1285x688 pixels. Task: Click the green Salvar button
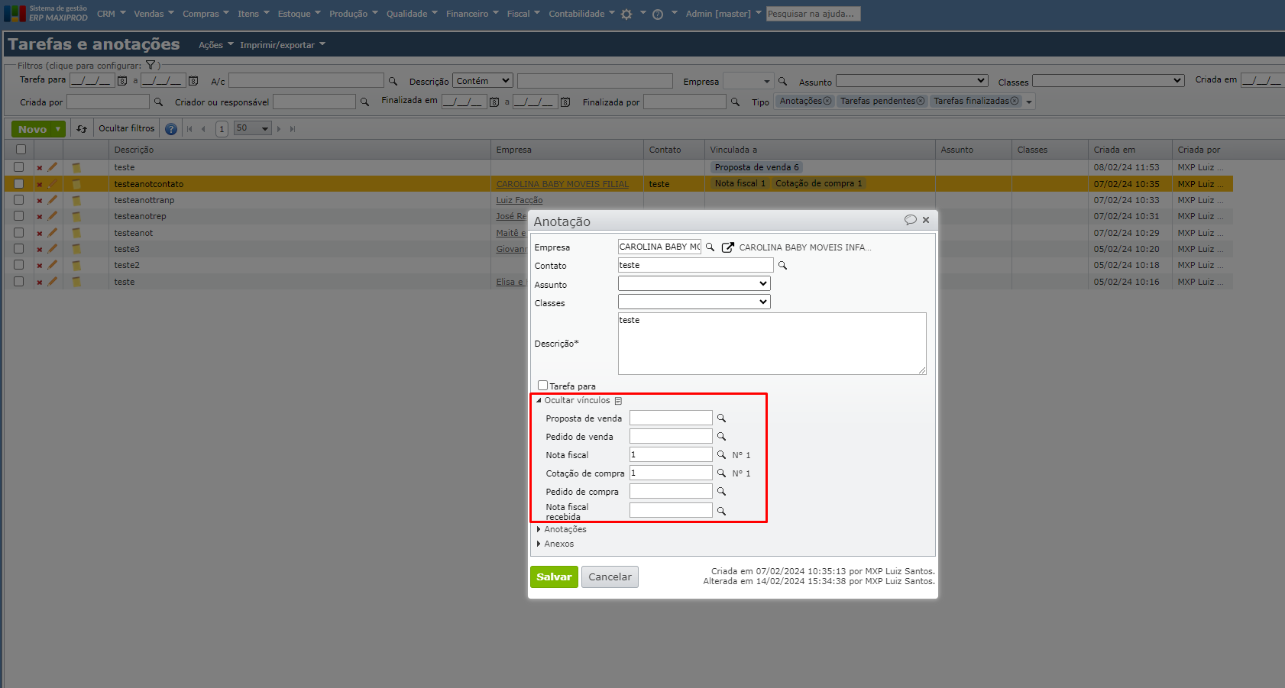[x=554, y=577]
